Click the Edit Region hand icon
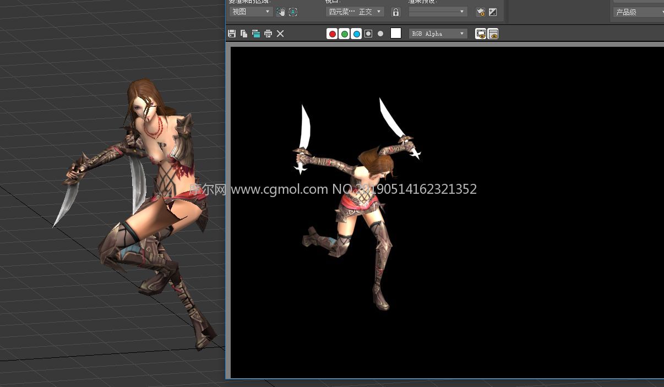 coord(281,12)
